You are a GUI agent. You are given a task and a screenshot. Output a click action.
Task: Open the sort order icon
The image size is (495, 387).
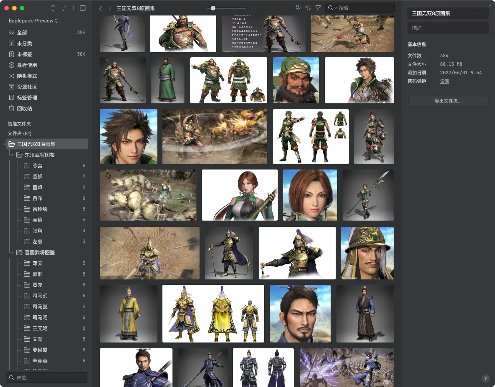[308, 8]
